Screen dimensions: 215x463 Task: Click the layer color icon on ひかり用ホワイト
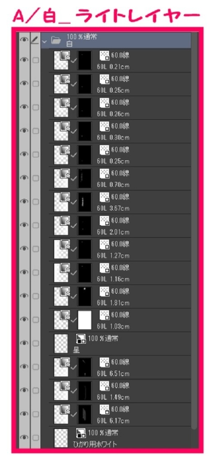coord(81,433)
